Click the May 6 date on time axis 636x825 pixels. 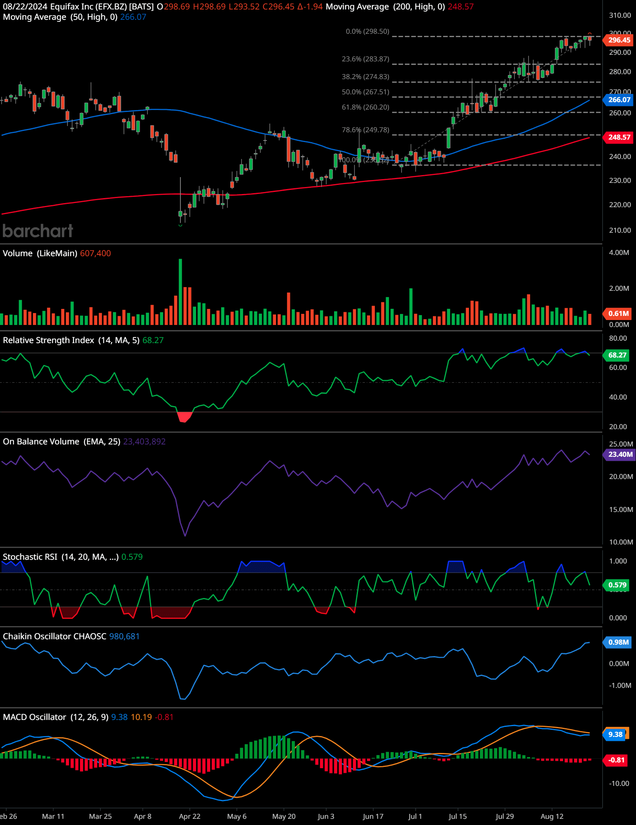(236, 816)
